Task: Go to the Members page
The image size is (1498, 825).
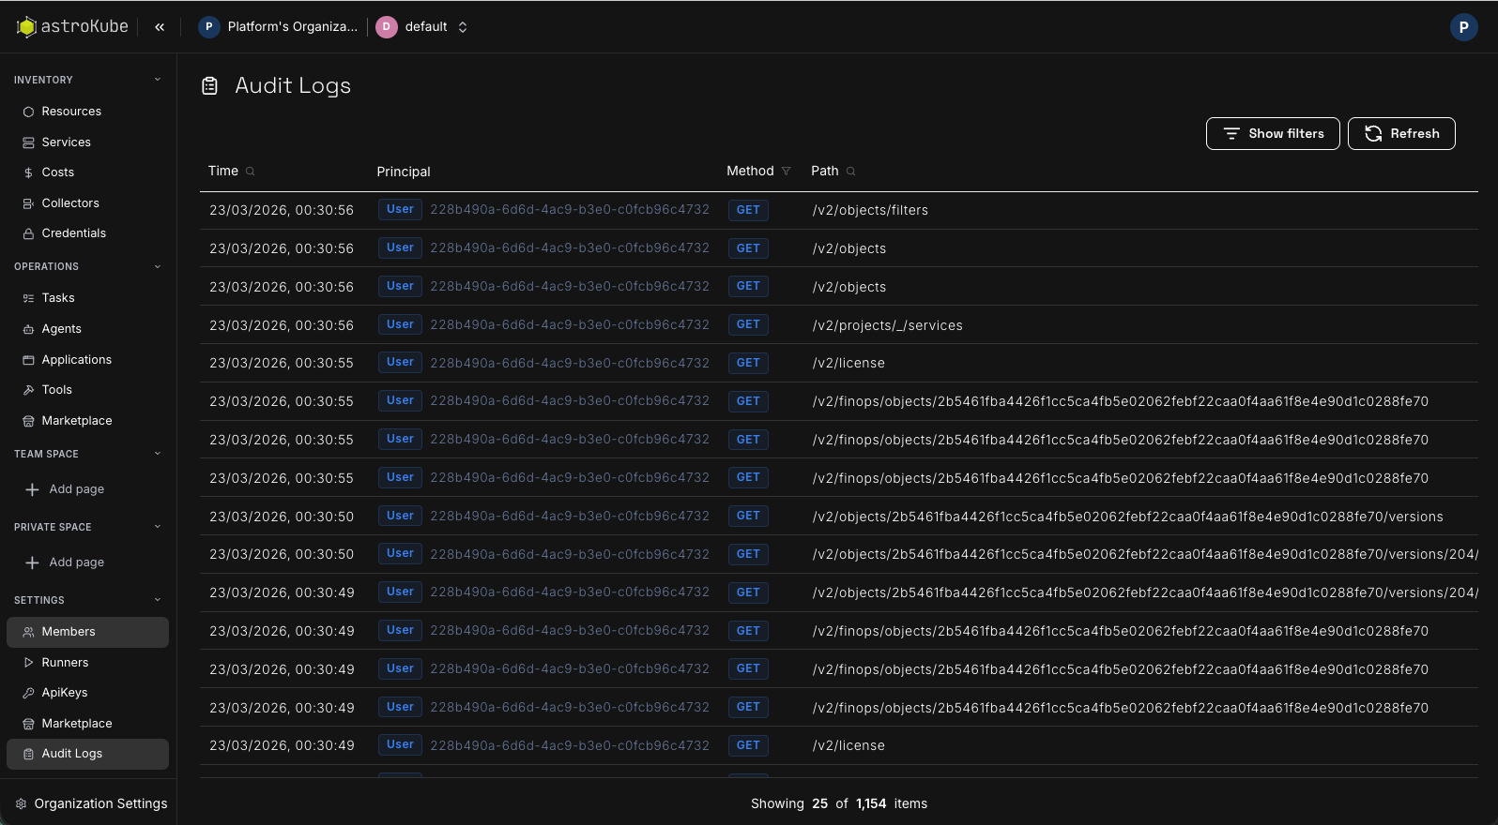Action: coord(69,632)
